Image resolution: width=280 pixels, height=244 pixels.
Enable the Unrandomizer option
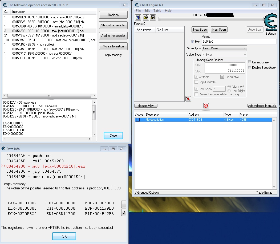(249, 62)
